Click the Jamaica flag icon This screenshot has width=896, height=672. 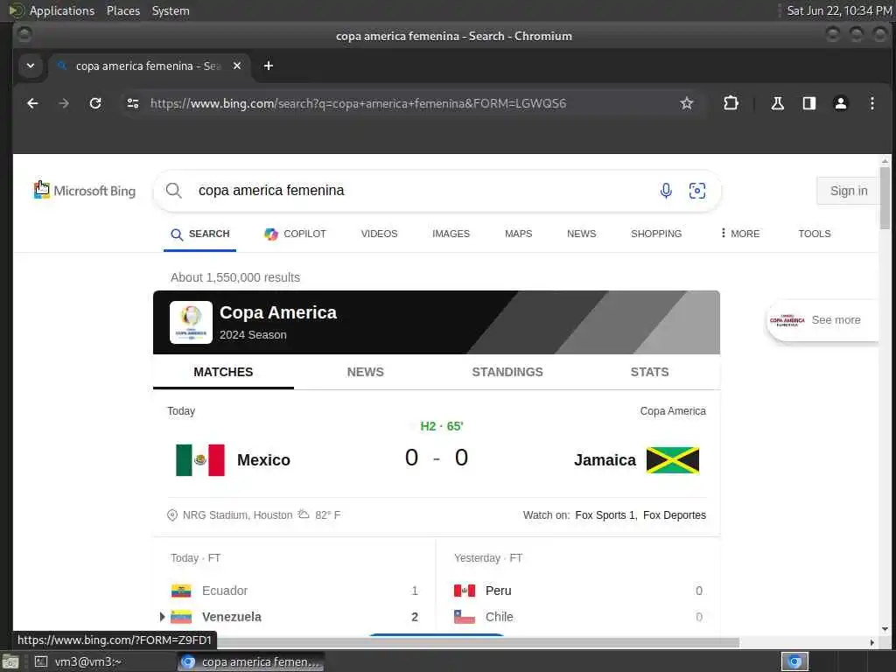point(673,460)
